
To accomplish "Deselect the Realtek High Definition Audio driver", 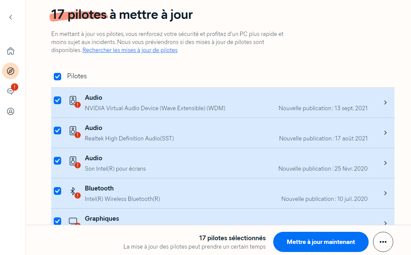I will tap(57, 131).
